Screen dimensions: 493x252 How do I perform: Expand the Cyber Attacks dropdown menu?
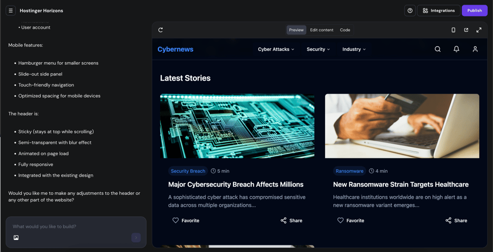(x=276, y=50)
